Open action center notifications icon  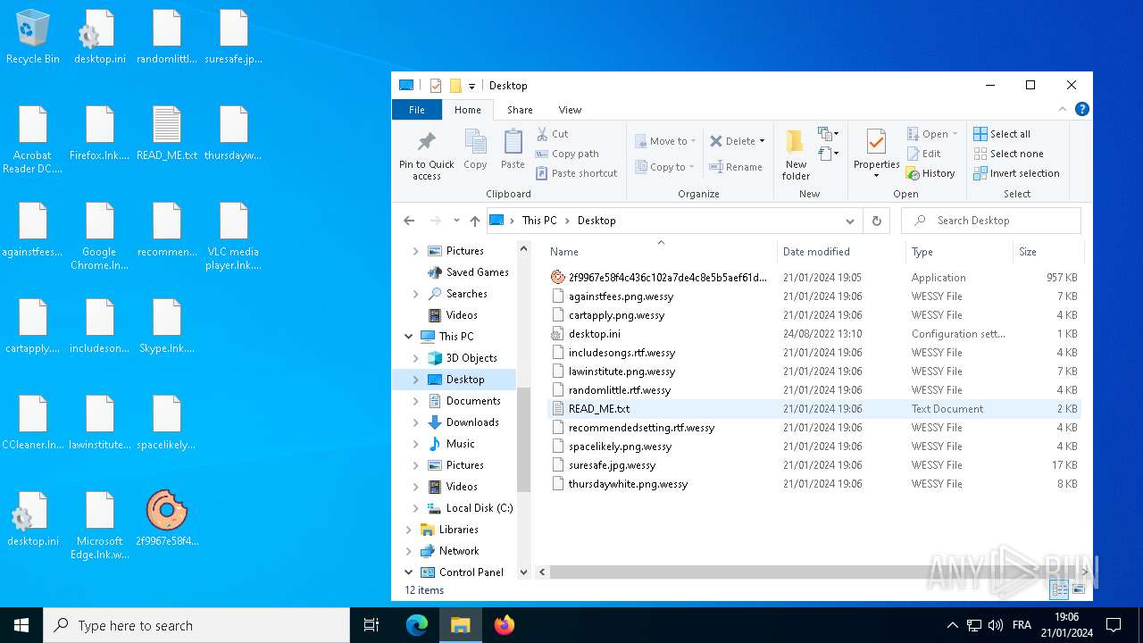pos(1114,625)
